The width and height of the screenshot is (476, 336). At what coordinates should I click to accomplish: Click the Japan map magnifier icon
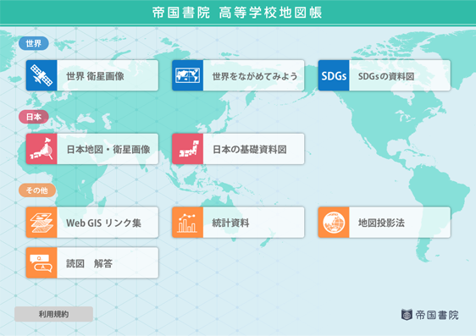coord(42,149)
